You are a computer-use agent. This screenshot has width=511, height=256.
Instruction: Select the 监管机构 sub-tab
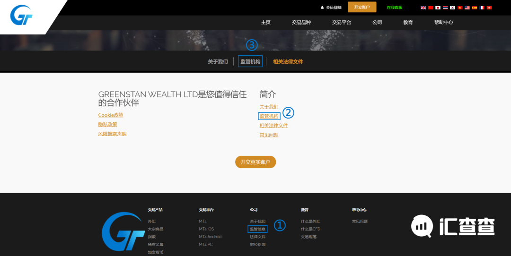tap(250, 61)
